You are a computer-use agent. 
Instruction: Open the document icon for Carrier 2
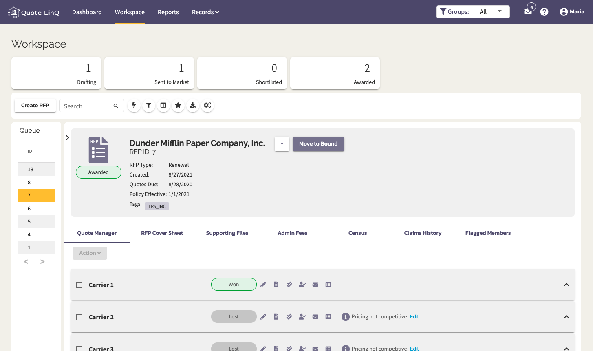coord(276,317)
